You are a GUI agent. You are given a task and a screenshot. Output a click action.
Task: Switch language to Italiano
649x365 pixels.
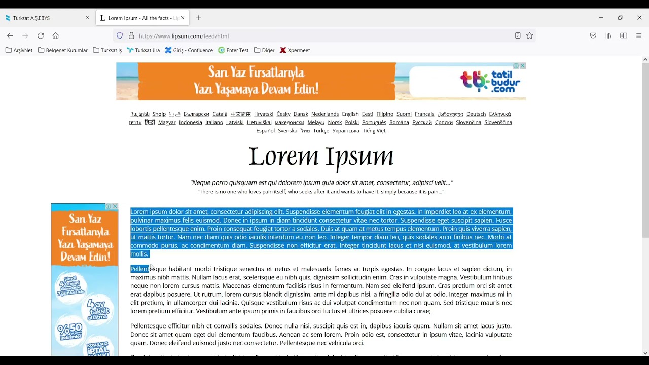pos(214,122)
